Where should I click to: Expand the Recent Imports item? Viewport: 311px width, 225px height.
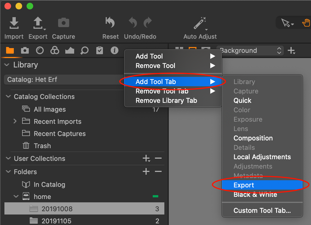pyautogui.click(x=15, y=121)
